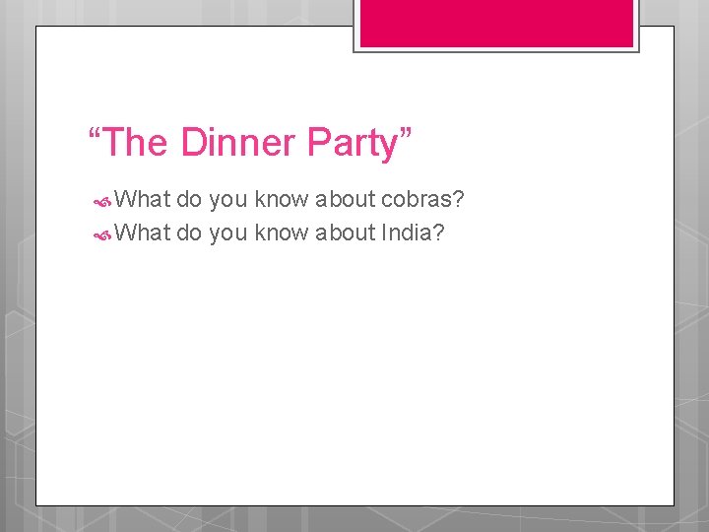Viewport: 709px width, 532px height.
Task: Click the word "Dinner" in the title
Action: point(237,143)
